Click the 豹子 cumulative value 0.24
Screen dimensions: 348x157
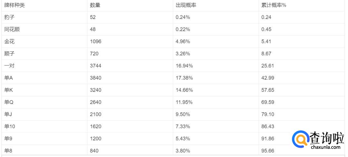click(x=266, y=17)
